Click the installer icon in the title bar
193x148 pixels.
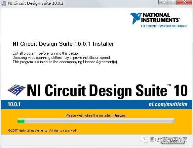pos(4,3)
